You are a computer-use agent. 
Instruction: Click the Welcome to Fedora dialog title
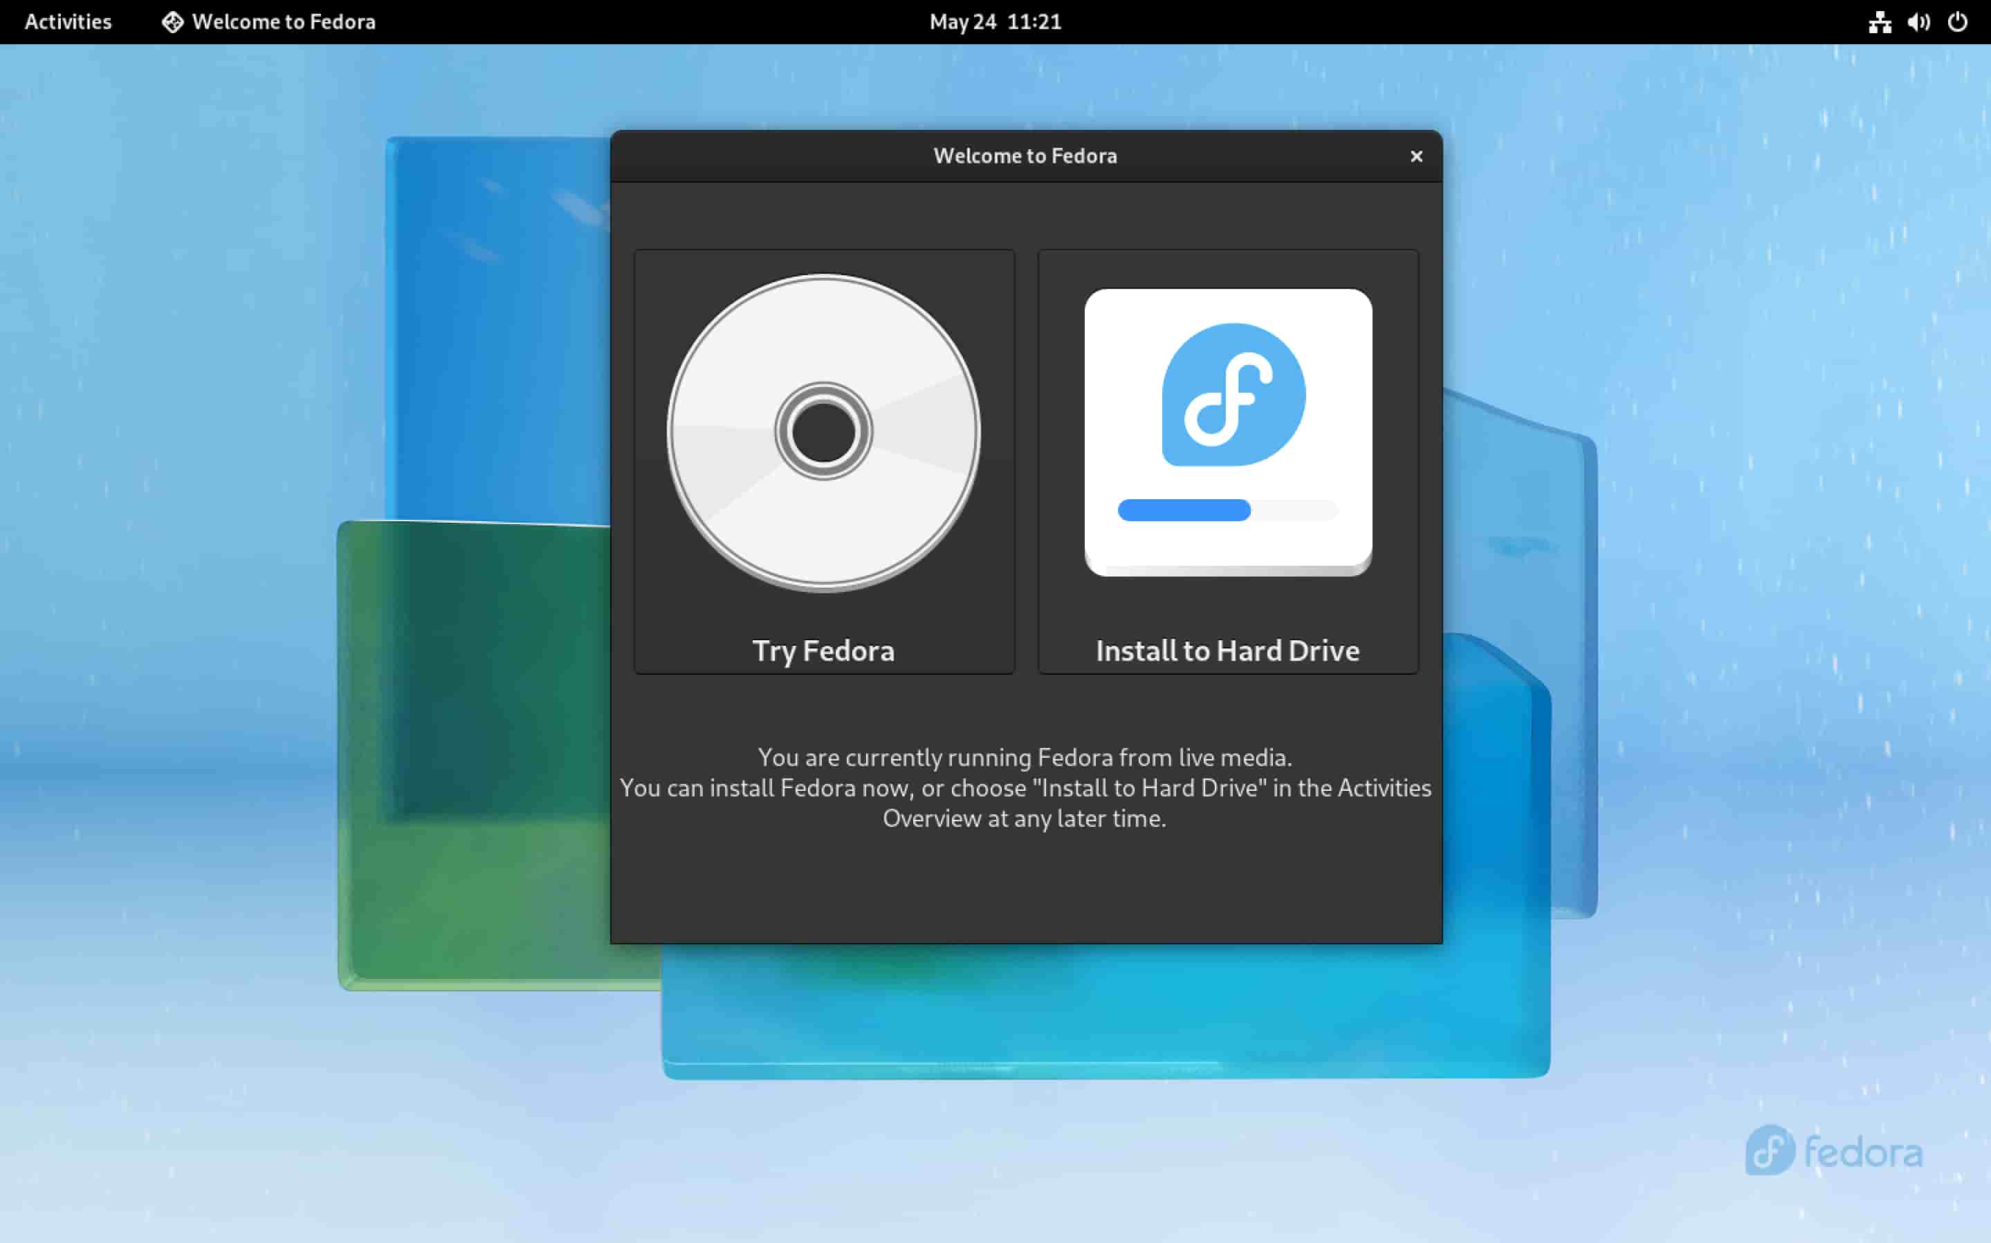1025,156
